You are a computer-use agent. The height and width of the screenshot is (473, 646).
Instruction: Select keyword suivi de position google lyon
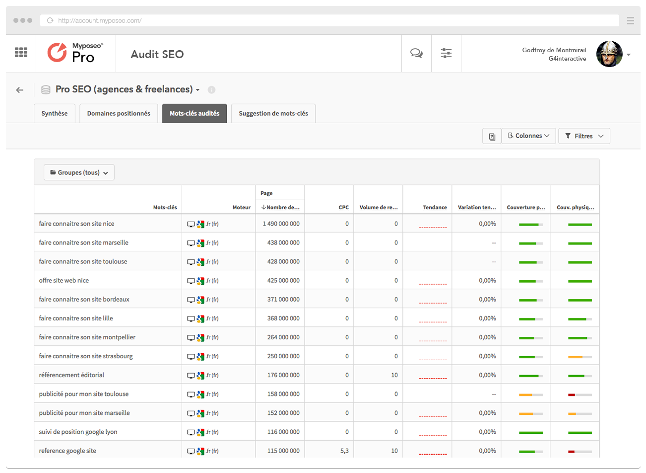pyautogui.click(x=78, y=431)
